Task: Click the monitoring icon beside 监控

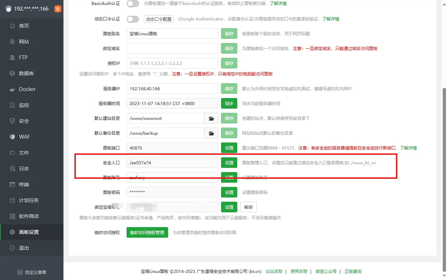Action: [13, 105]
